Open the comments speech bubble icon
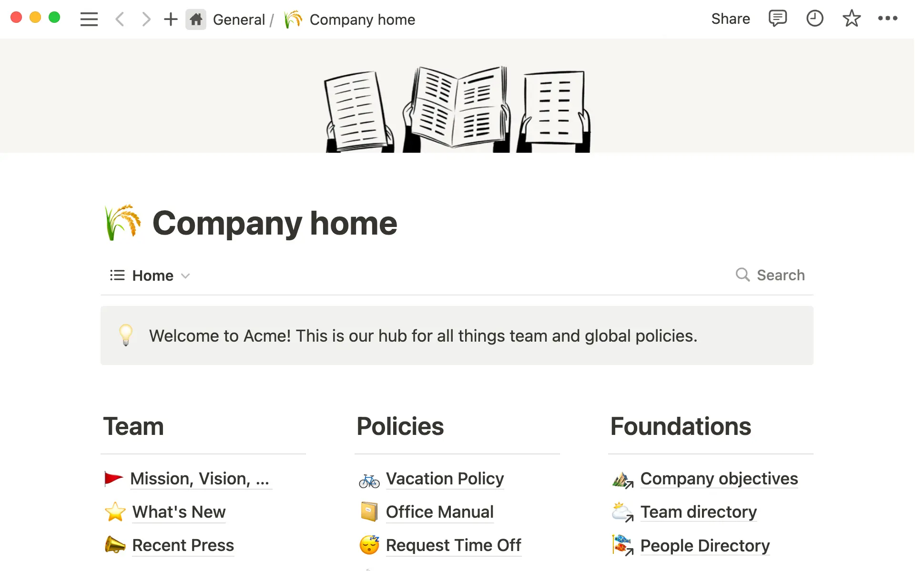 (x=777, y=19)
